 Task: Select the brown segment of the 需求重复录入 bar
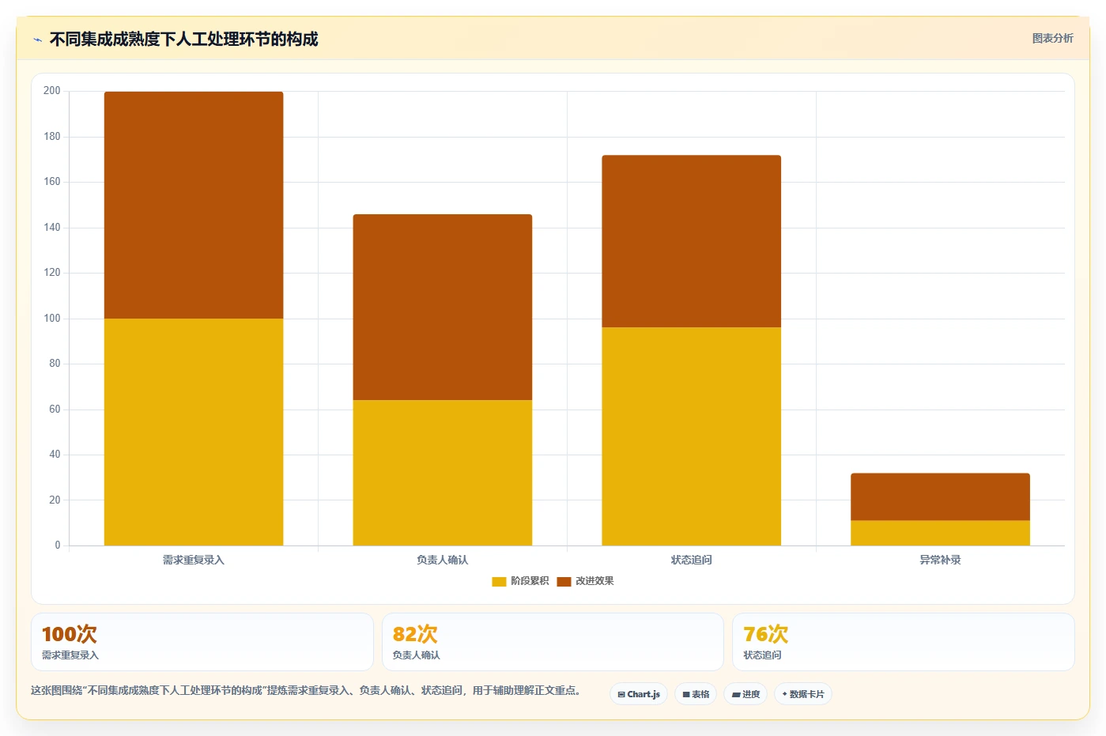194,205
